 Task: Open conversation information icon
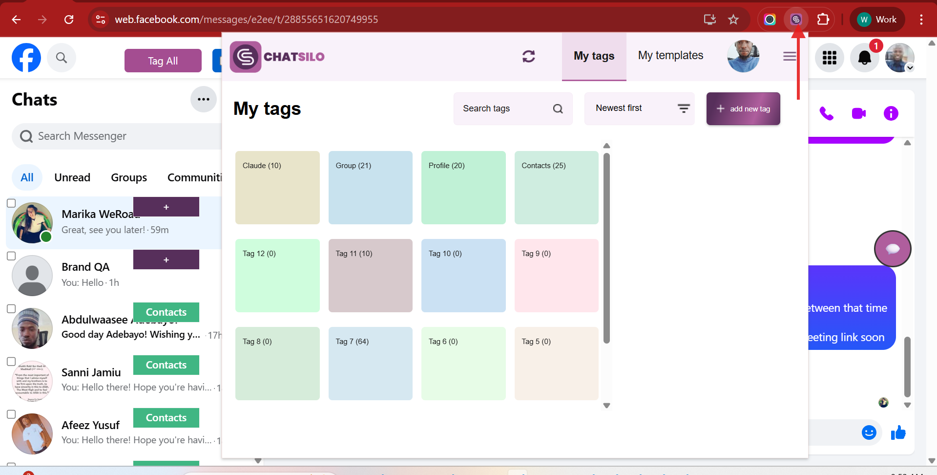[891, 113]
